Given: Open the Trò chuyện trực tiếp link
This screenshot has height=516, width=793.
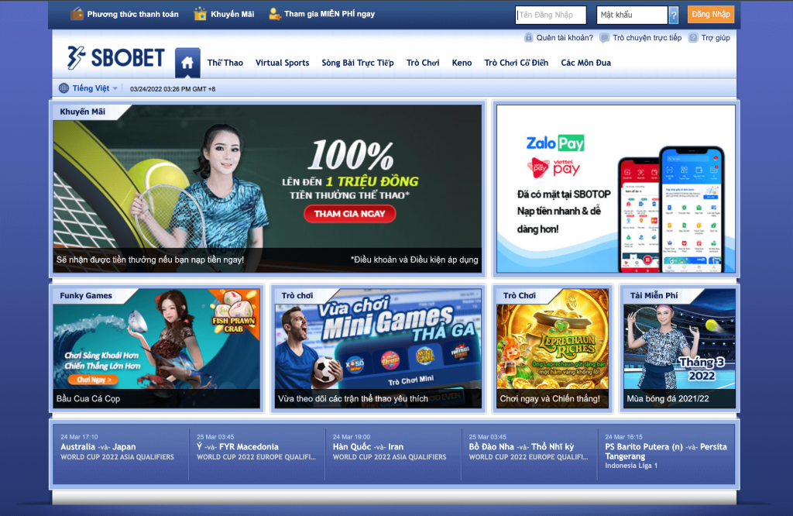Looking at the screenshot, I should (x=647, y=37).
